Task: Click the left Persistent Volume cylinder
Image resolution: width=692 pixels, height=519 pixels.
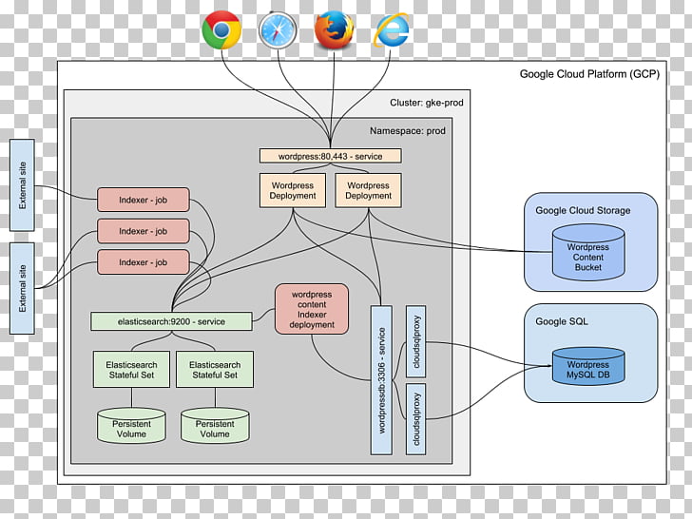Action: [x=132, y=428]
